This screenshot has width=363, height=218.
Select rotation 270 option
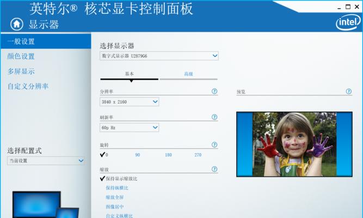point(198,155)
